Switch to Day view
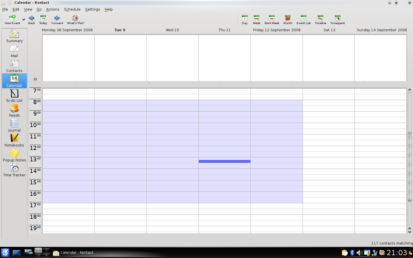 [245, 20]
